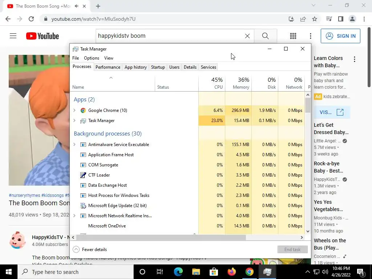The height and width of the screenshot is (279, 372).
Task: Launch Firefox from the taskbar
Action: 231,272
